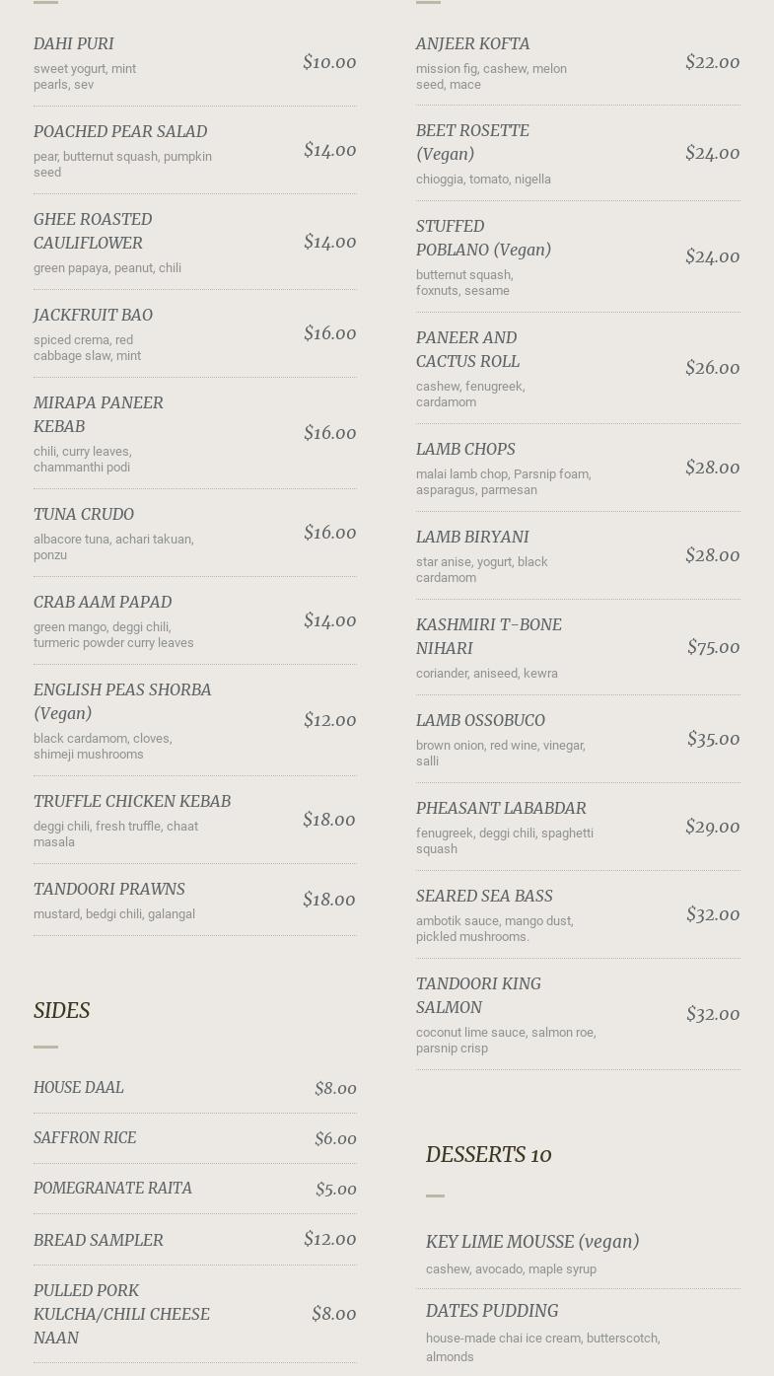The height and width of the screenshot is (1376, 774).
Task: Click the TUNA CRUDO dish title
Action: (84, 514)
